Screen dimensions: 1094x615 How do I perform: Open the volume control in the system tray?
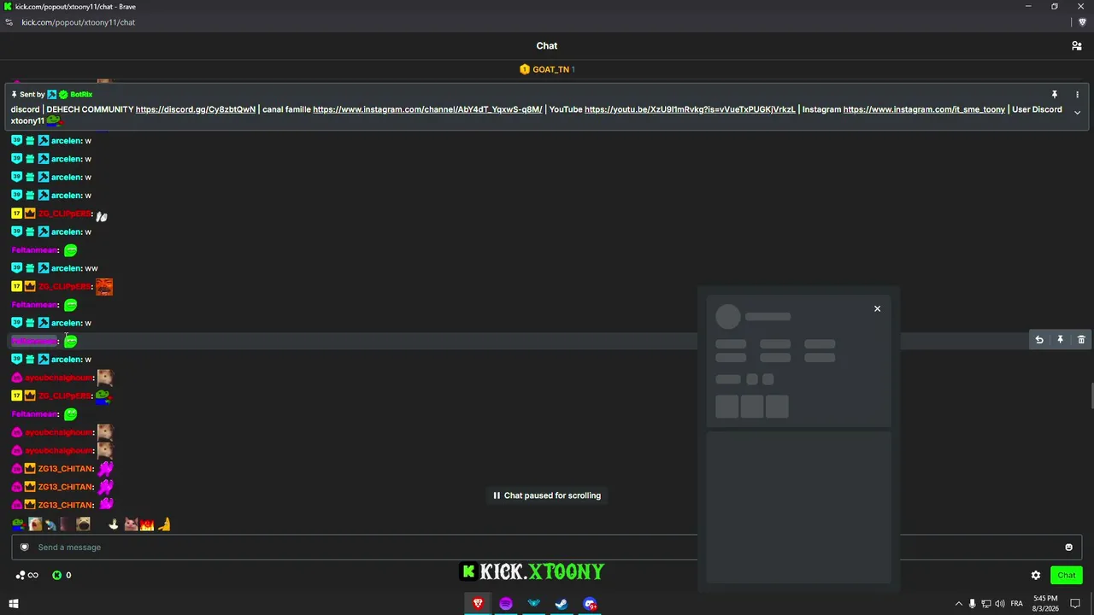tap(1000, 604)
